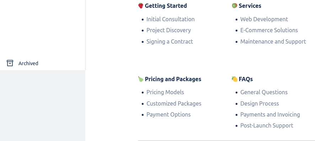Open the Signing a Contract link
315x141 pixels.
(170, 41)
